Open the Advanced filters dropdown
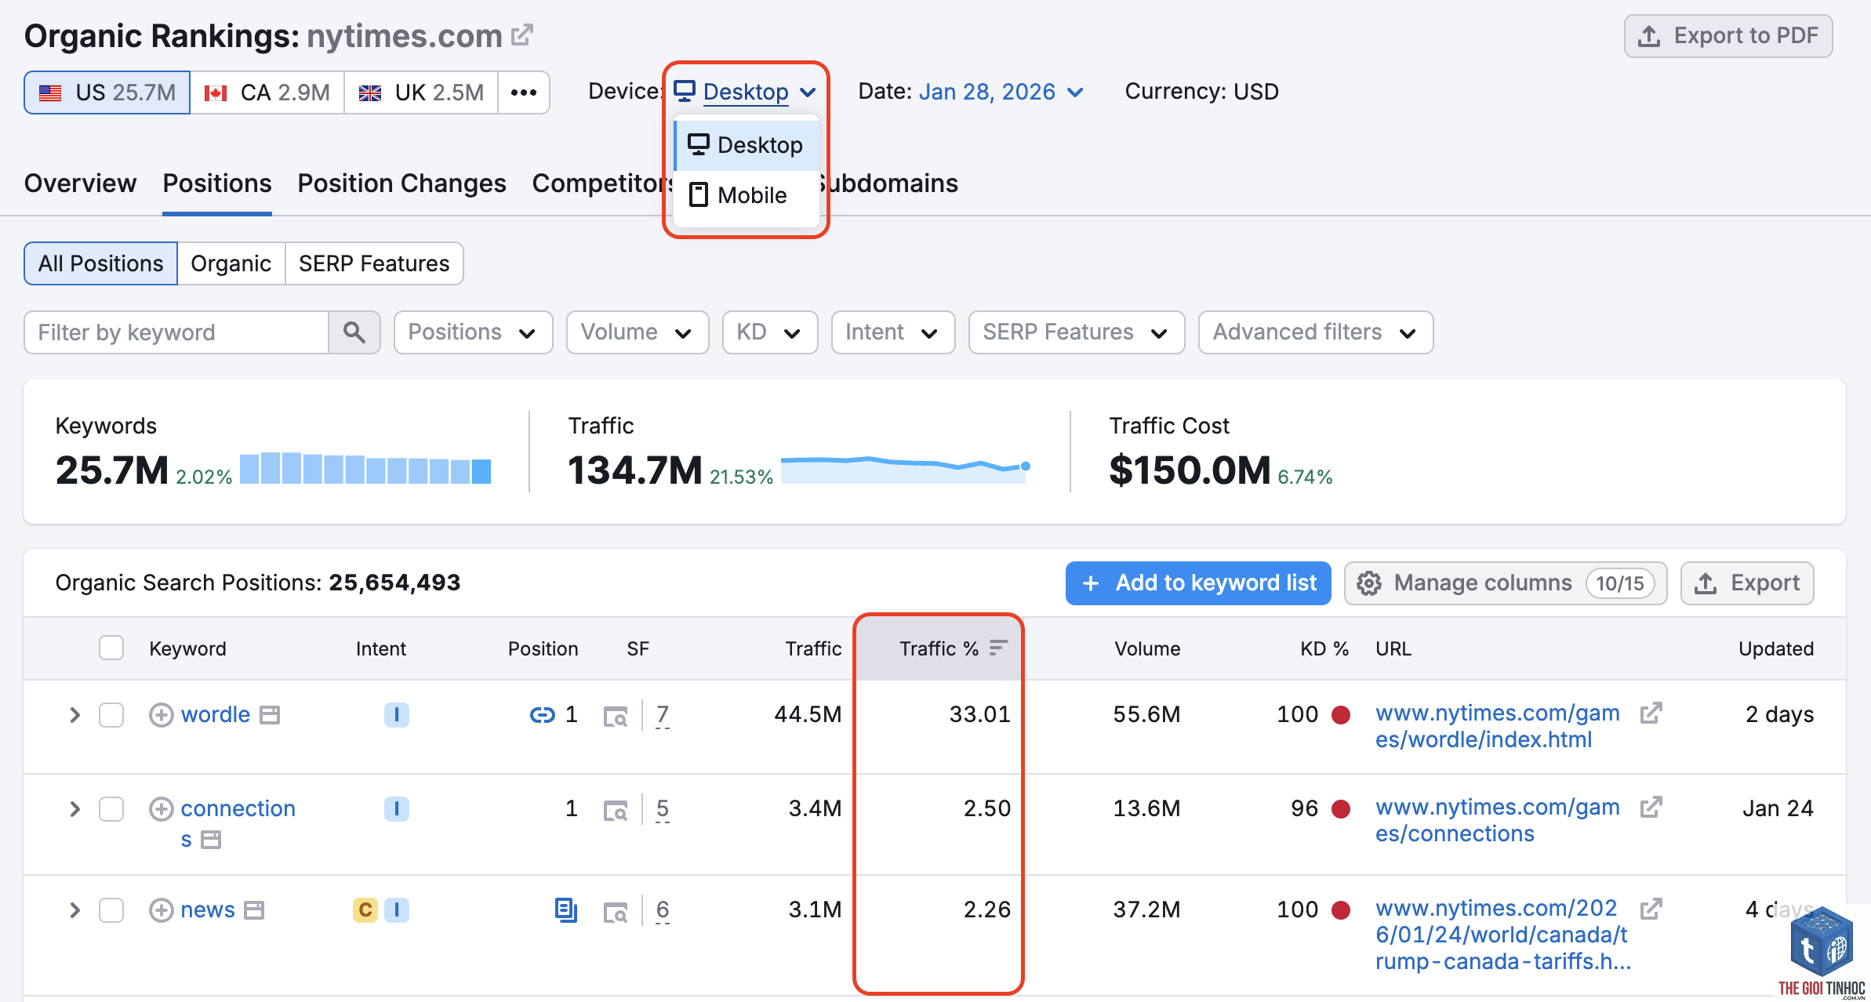The width and height of the screenshot is (1871, 1002). [x=1315, y=332]
